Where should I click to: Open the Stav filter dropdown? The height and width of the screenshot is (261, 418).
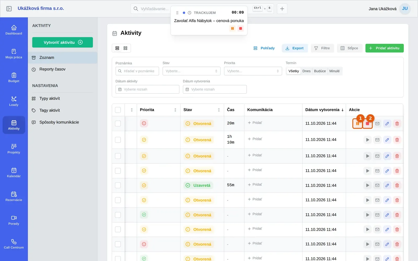click(x=191, y=71)
